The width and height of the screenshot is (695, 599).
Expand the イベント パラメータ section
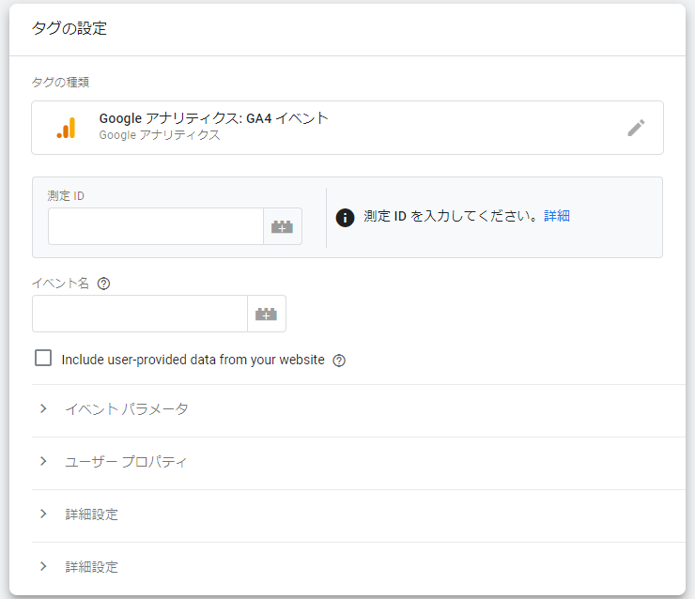click(x=359, y=409)
